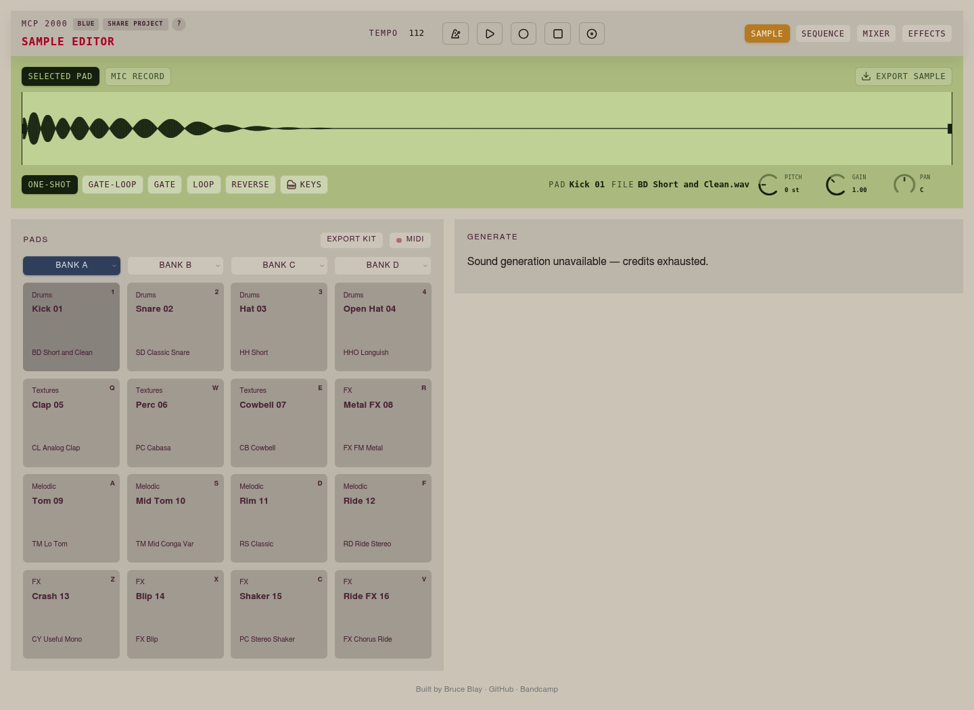
Task: Select the Mid Tom 10 pad
Action: (175, 519)
